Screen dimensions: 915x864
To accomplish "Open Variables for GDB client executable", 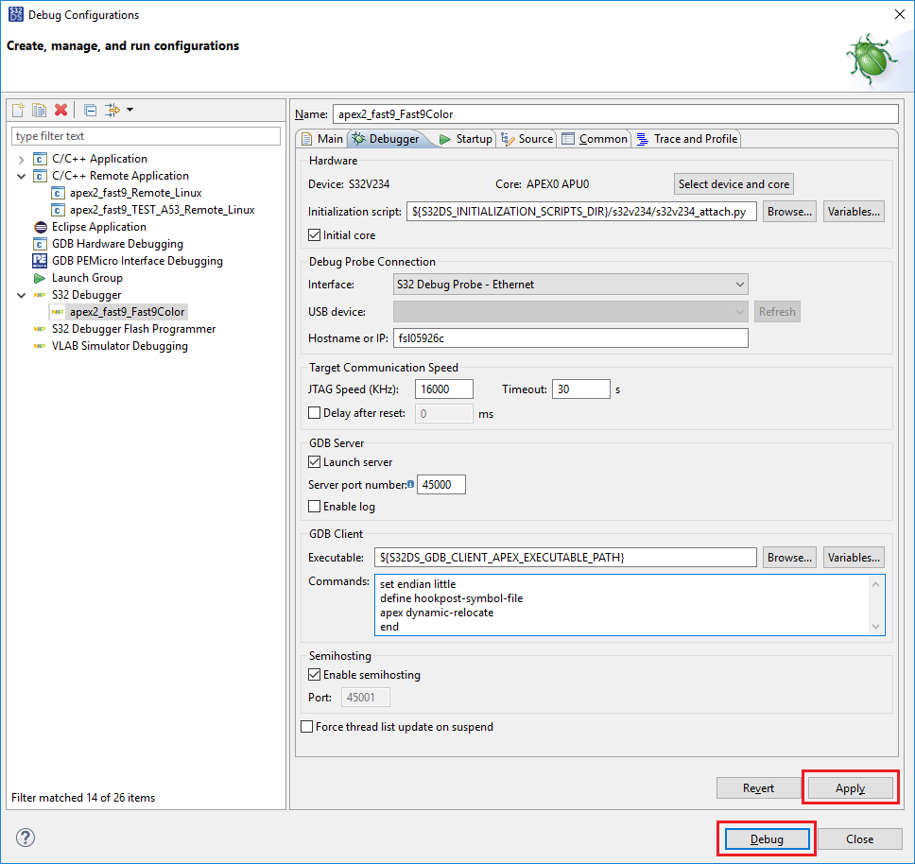I will 854,558.
